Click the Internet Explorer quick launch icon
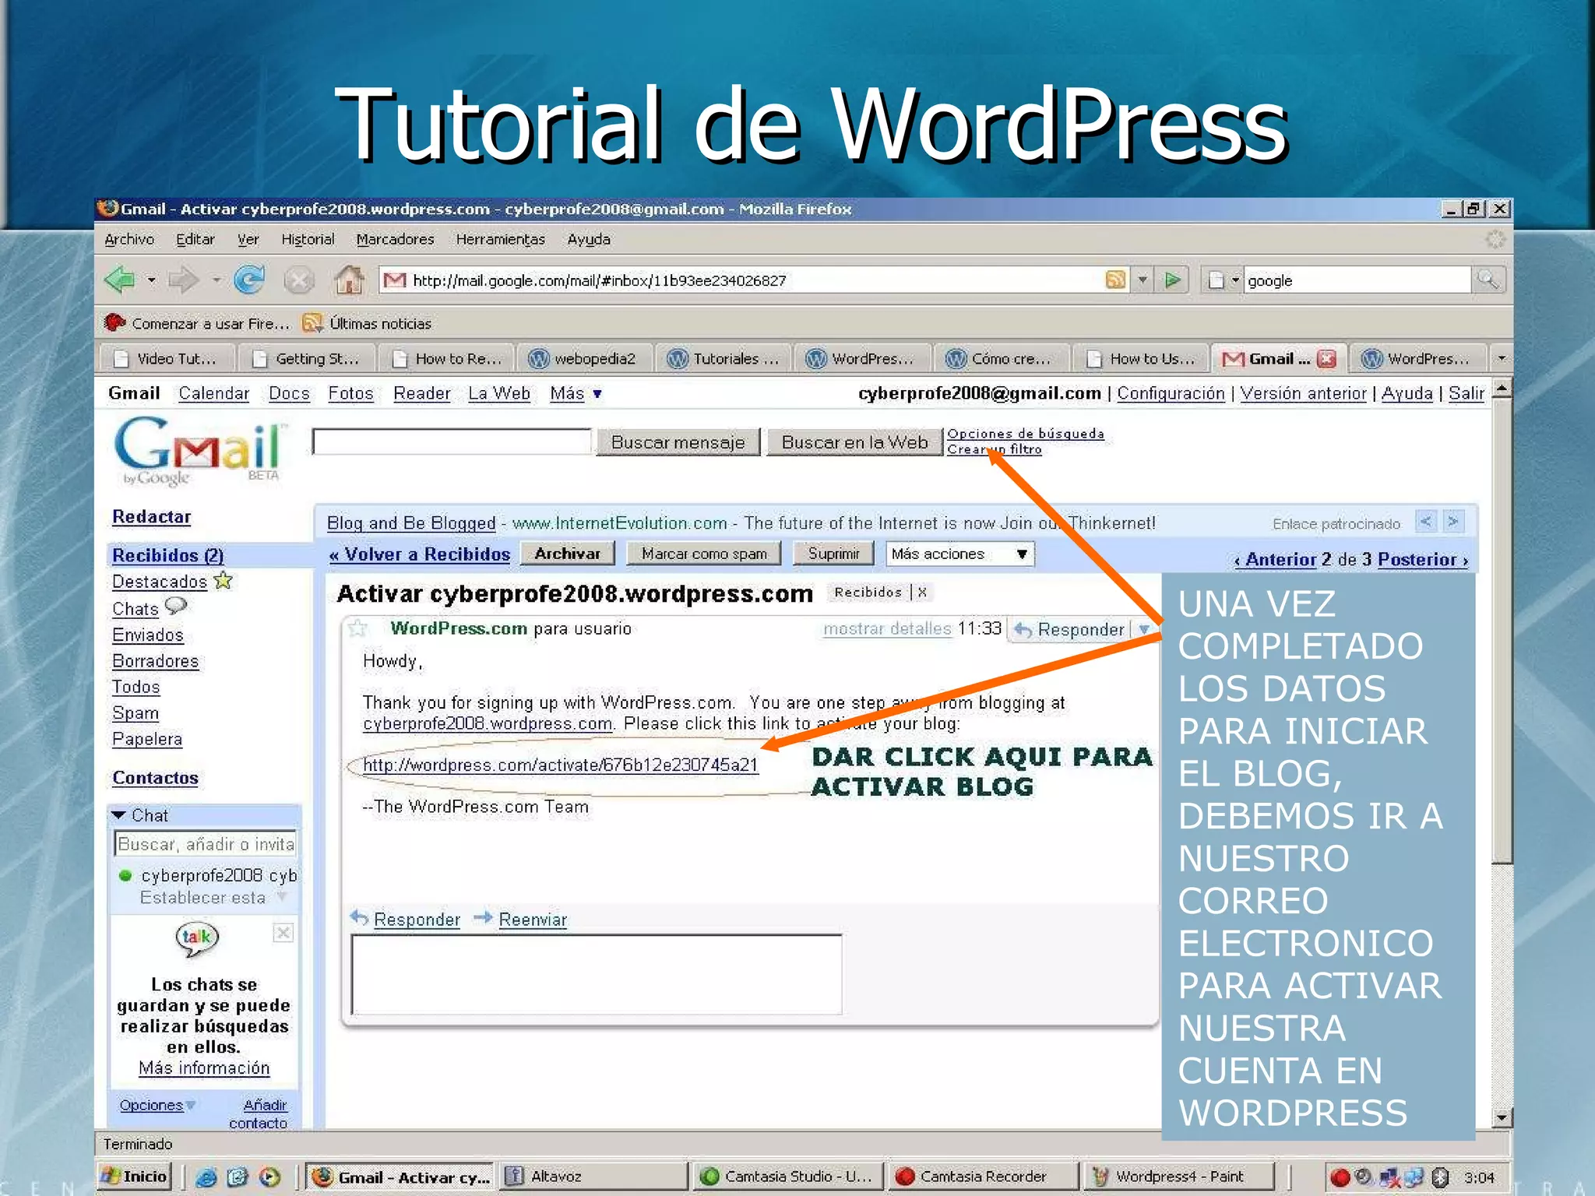 click(206, 1177)
